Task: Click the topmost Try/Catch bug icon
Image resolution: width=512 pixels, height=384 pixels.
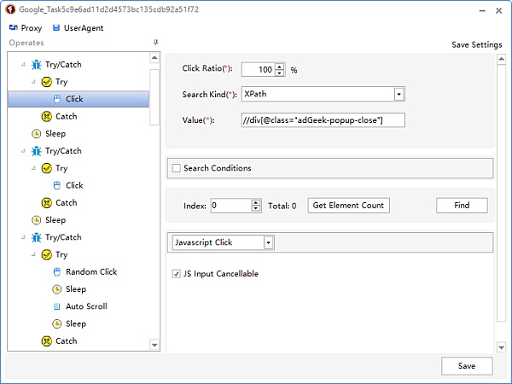Action: pyautogui.click(x=36, y=65)
